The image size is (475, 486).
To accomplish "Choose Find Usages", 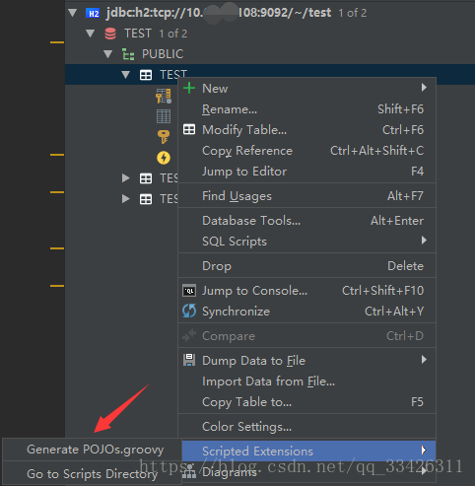I will click(x=306, y=196).
